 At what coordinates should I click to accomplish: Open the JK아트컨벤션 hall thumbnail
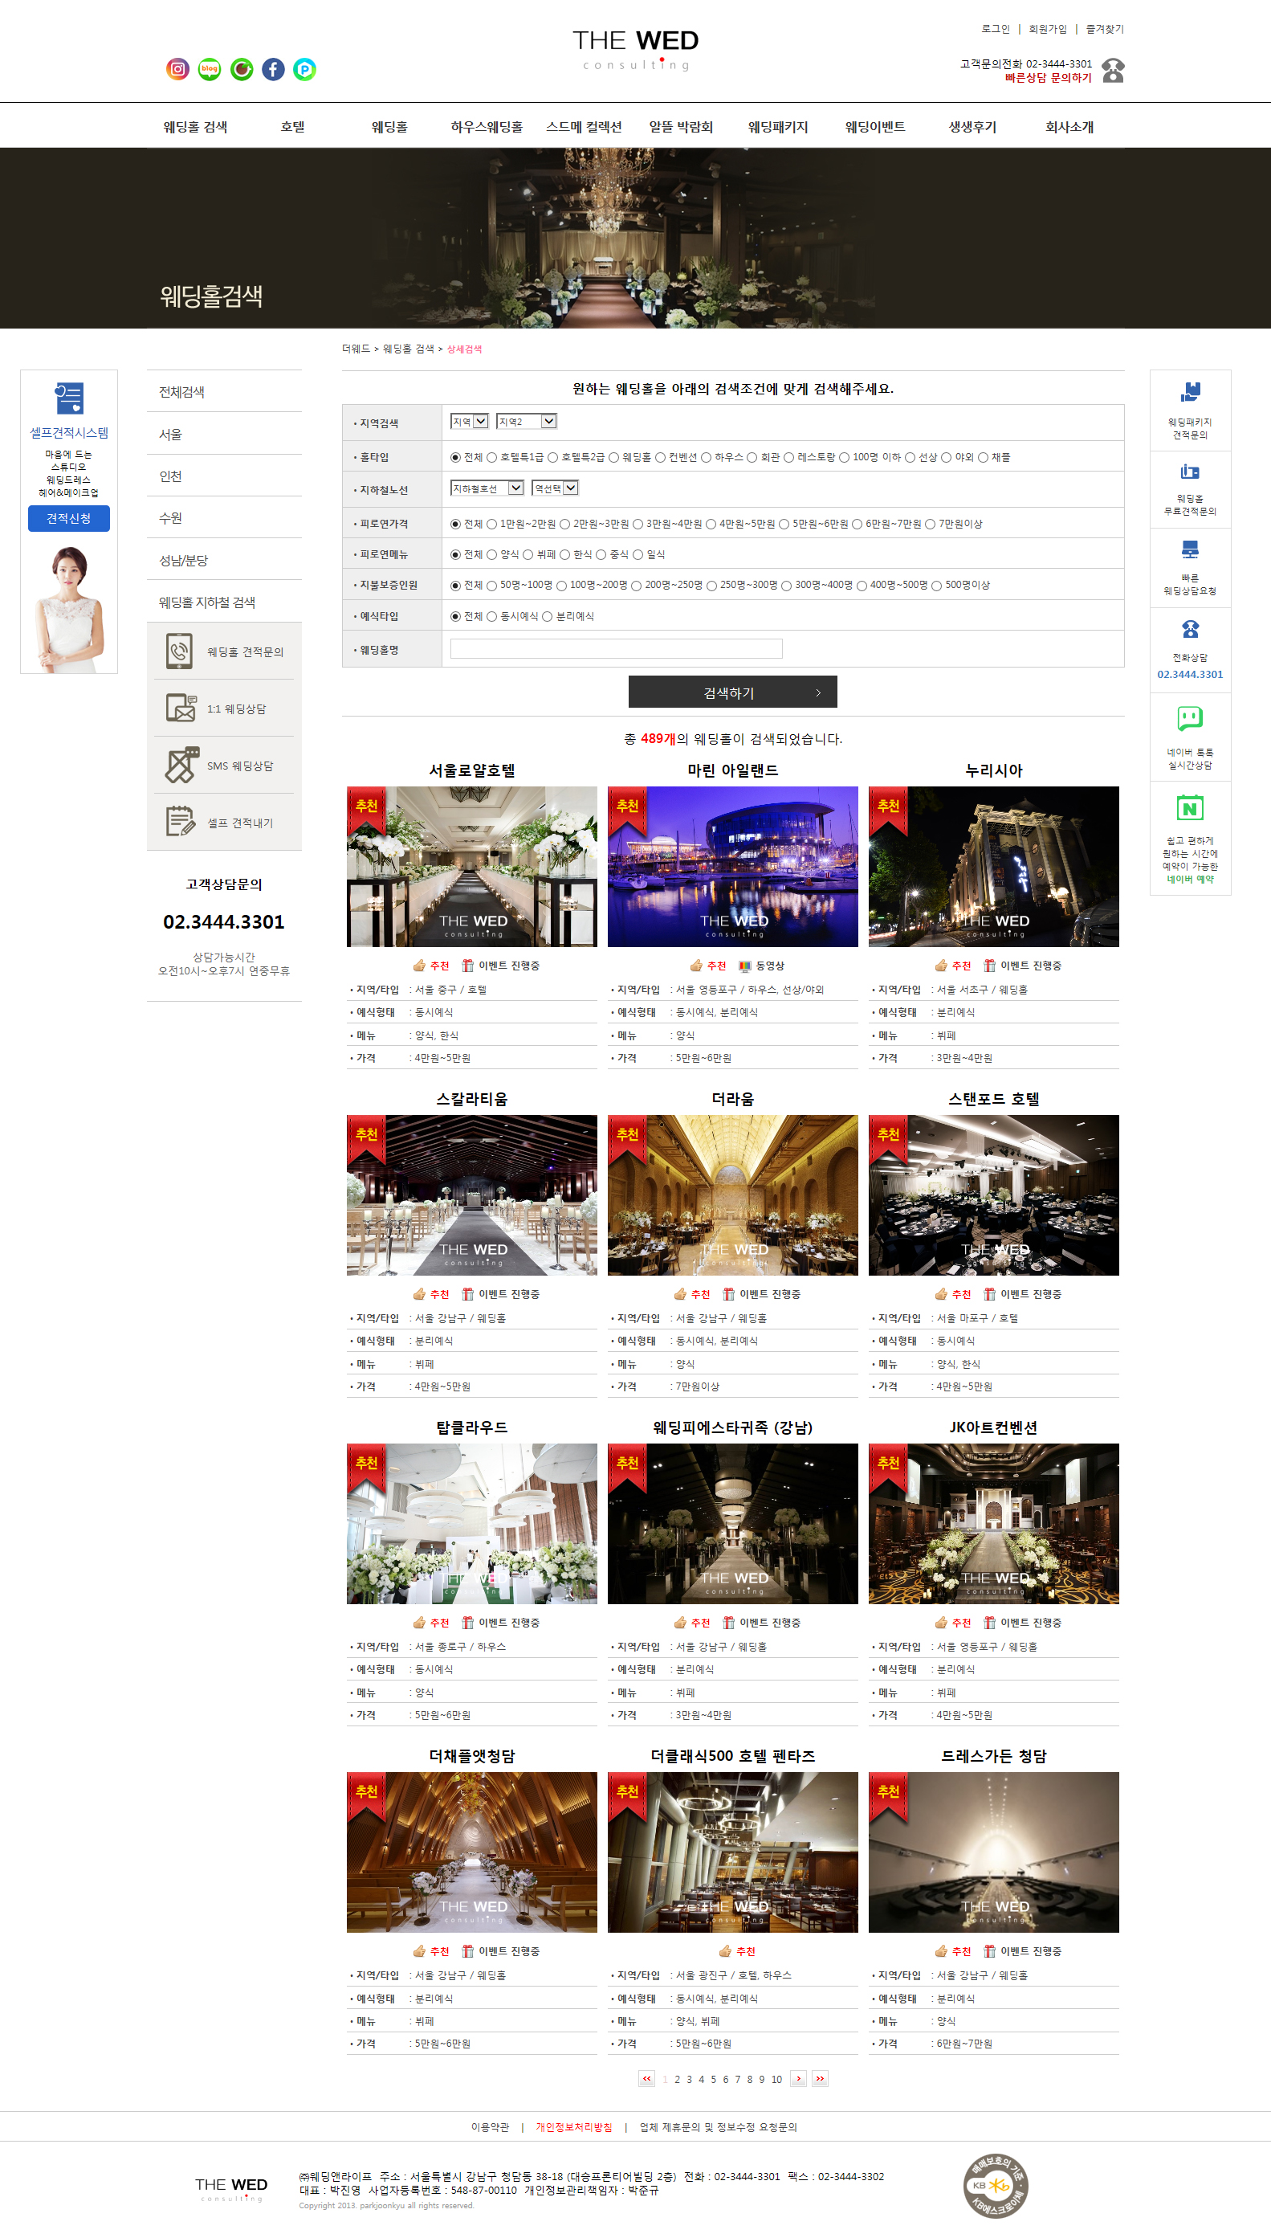(x=993, y=1523)
